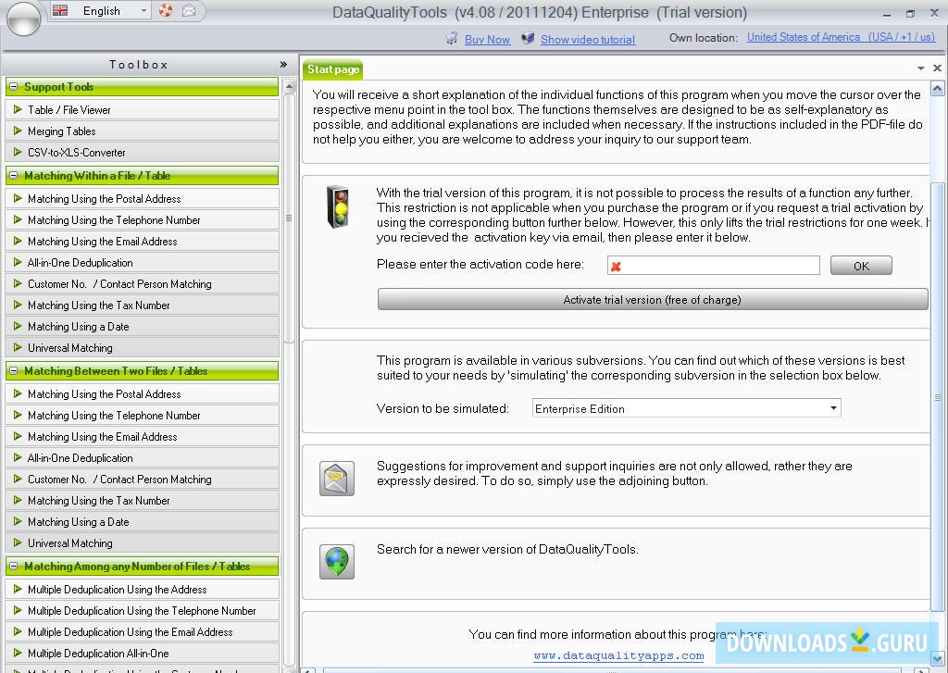Click the activation code input field

click(x=714, y=266)
